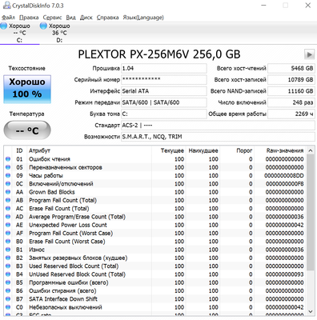
Task: Click the scrollbar up arrow in attribute list
Action: coord(311,150)
